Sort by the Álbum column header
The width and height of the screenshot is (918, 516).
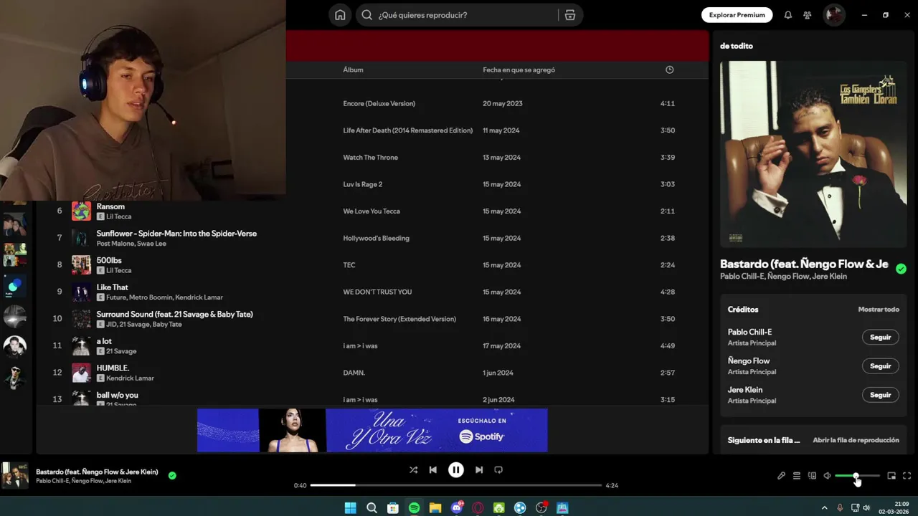(353, 70)
